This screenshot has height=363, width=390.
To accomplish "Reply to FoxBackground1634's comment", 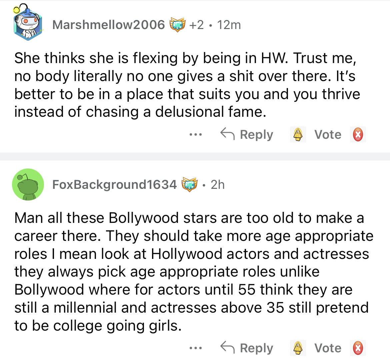I will [x=247, y=348].
